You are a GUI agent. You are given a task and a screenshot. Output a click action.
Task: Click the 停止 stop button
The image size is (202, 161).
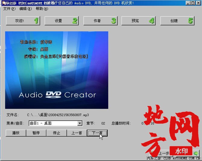[56, 133]
